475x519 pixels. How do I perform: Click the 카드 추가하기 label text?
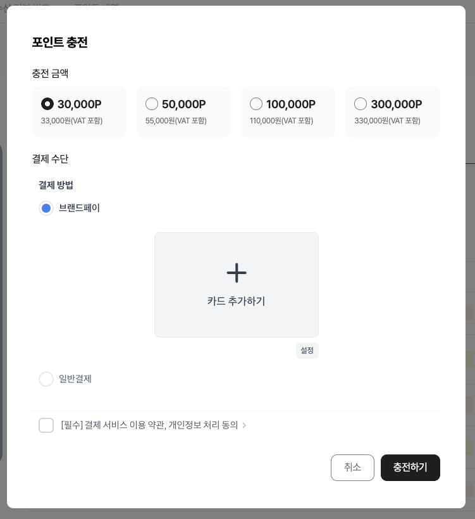(x=237, y=301)
